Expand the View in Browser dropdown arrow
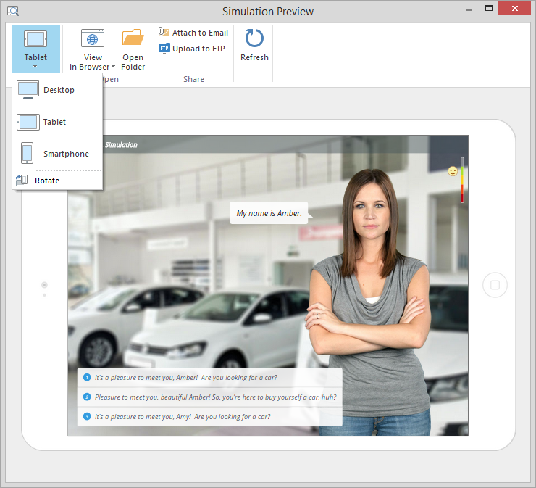Viewport: 536px width, 488px height. (x=114, y=67)
